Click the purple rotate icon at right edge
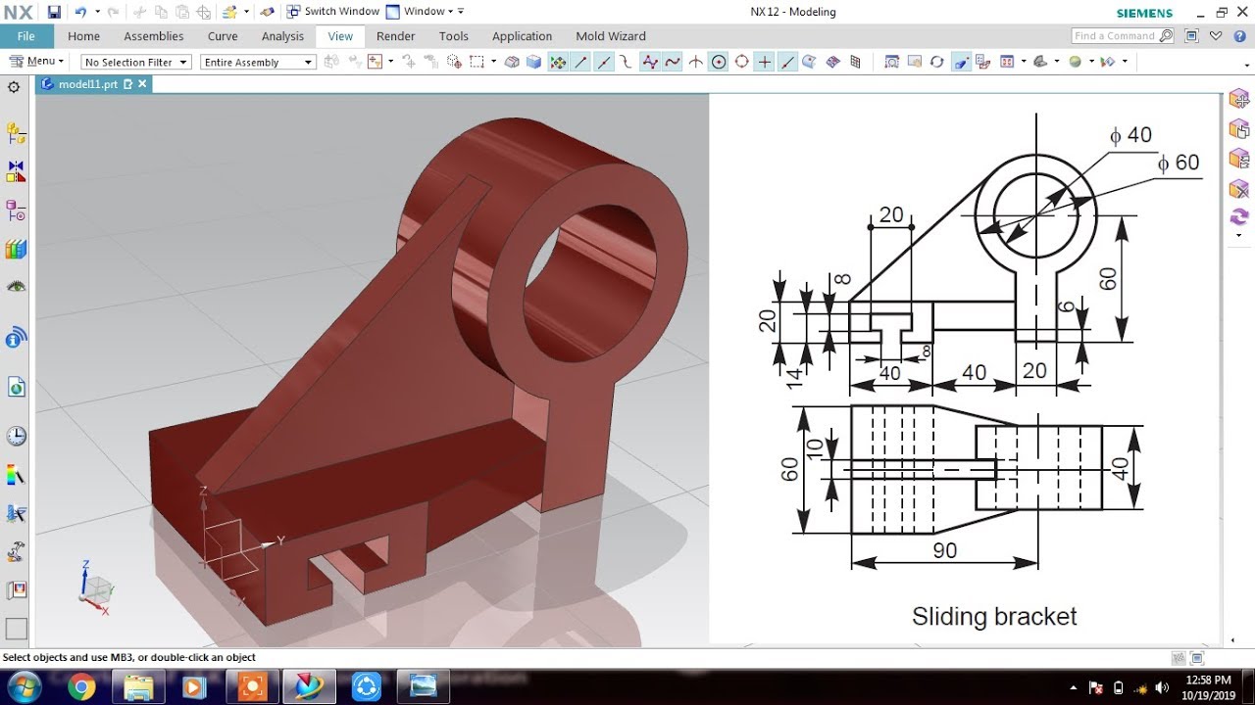The height and width of the screenshot is (705, 1255). pos(1239,216)
